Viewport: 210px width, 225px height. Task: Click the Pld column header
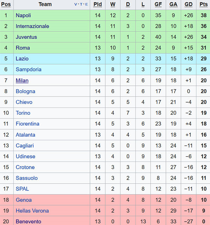click(98, 5)
